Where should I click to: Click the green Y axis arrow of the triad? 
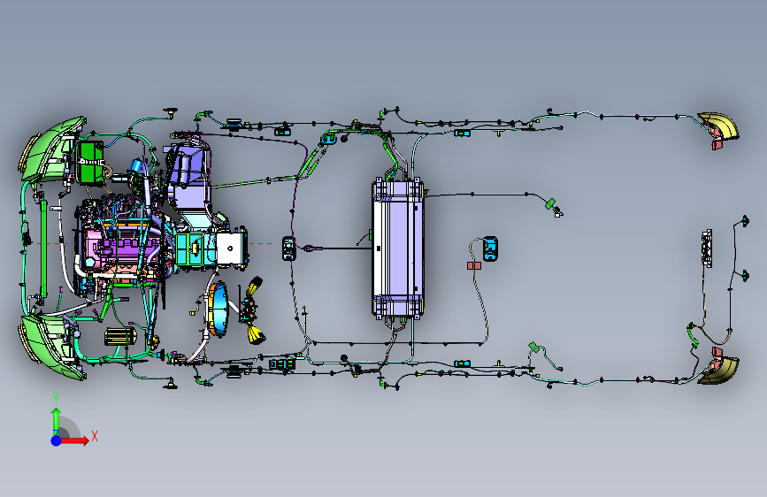(x=56, y=421)
